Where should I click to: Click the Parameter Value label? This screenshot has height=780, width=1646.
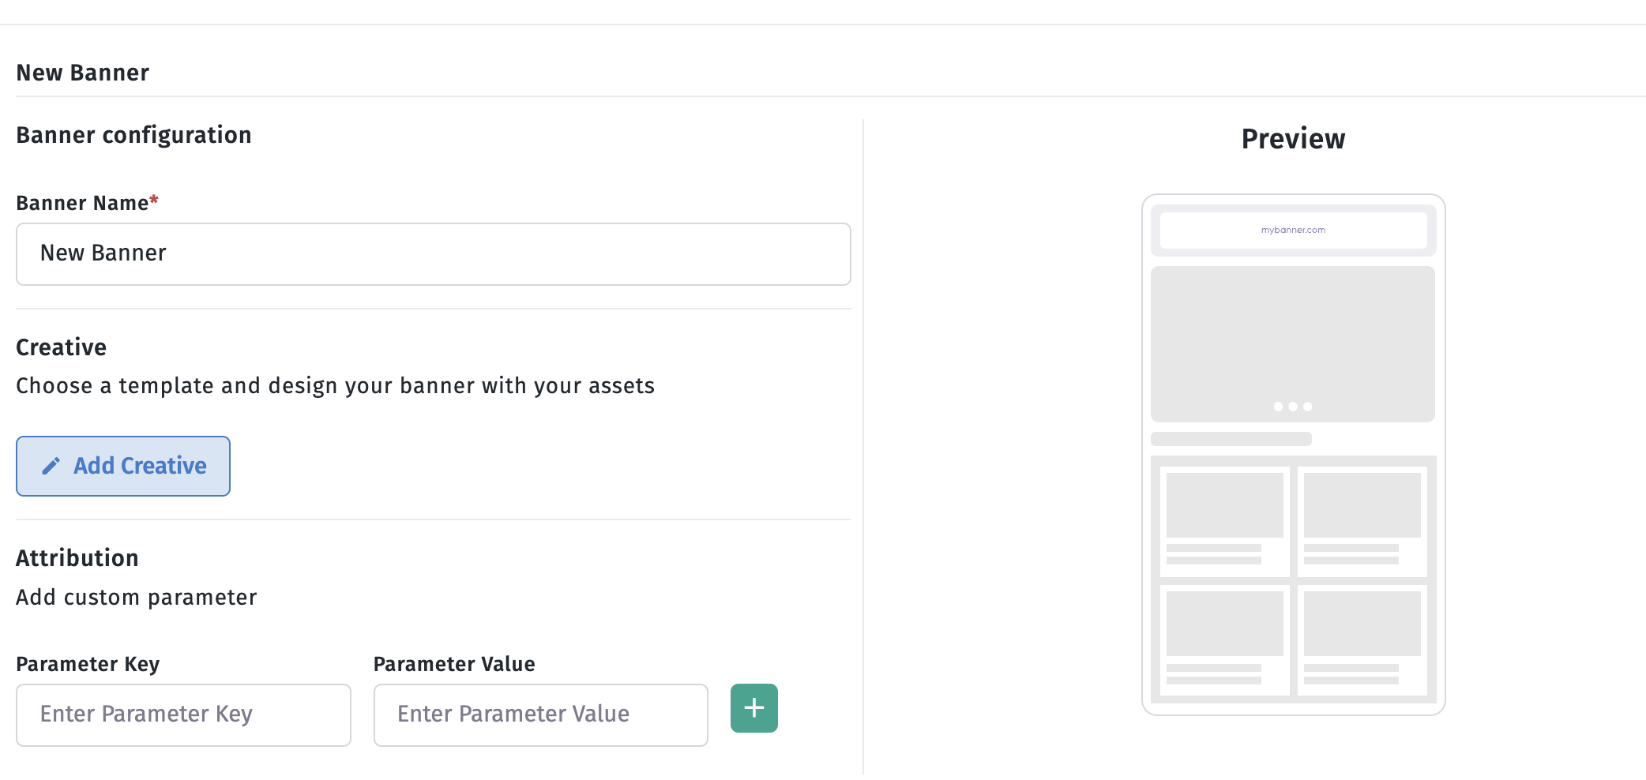tap(454, 664)
